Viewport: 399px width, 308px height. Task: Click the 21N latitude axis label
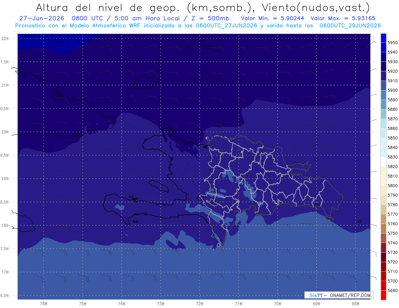pos(6,85)
